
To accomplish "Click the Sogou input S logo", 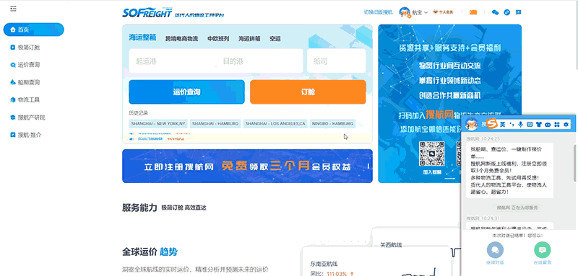I will point(491,124).
